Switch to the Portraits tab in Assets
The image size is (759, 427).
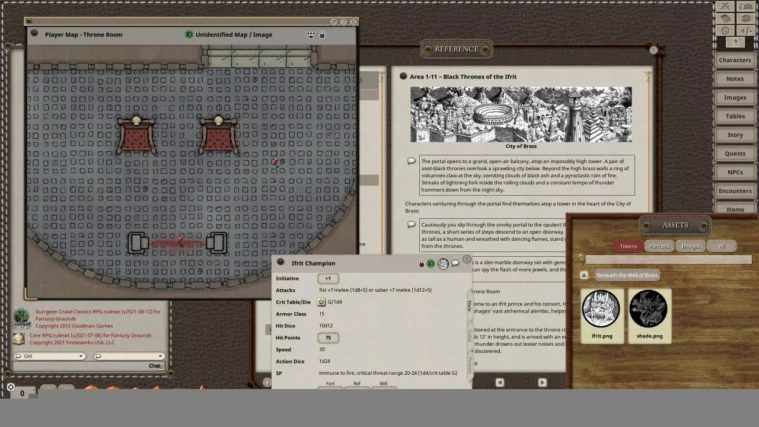click(x=659, y=246)
